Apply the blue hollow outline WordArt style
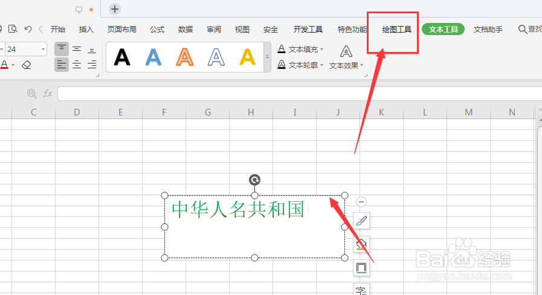This screenshot has width=542, height=295. point(216,57)
